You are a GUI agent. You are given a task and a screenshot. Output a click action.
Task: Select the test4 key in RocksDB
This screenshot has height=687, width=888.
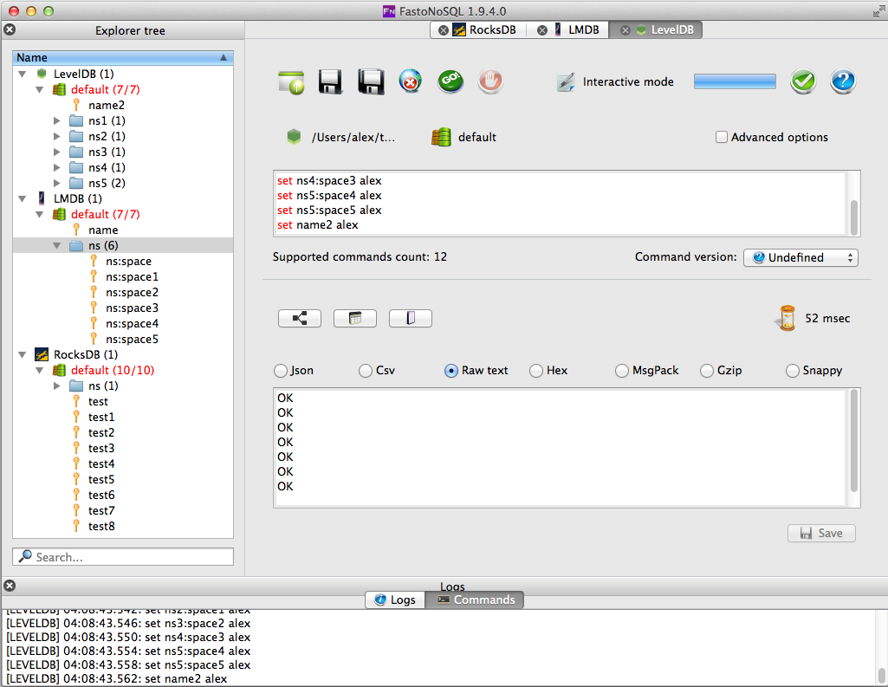pyautogui.click(x=101, y=463)
